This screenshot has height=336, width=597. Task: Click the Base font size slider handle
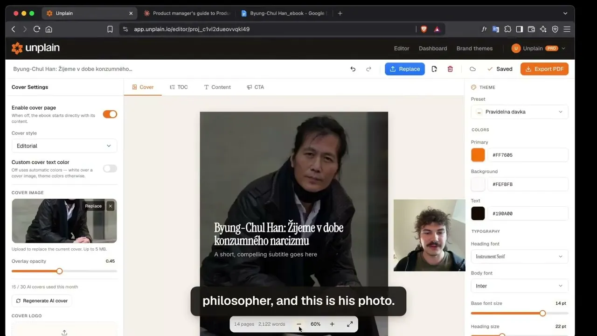coord(542,313)
